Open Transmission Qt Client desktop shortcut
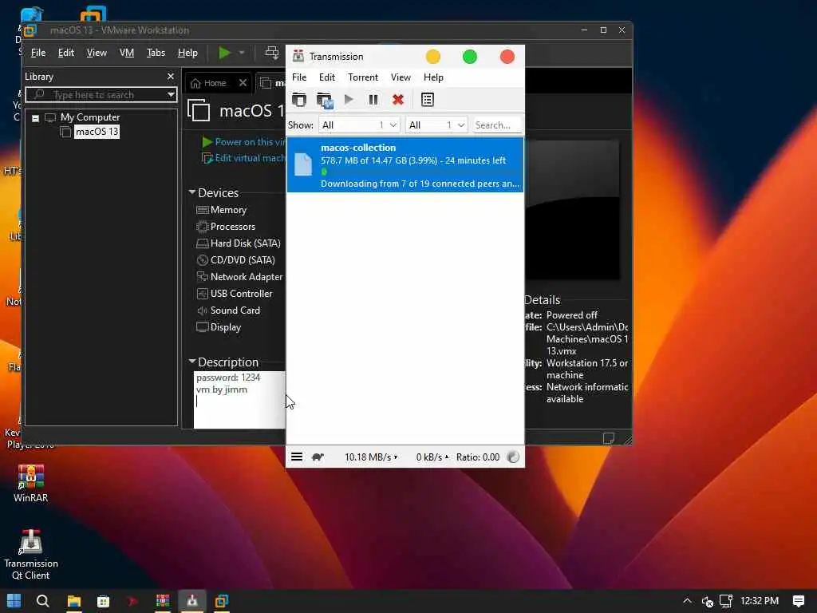 pos(31,555)
